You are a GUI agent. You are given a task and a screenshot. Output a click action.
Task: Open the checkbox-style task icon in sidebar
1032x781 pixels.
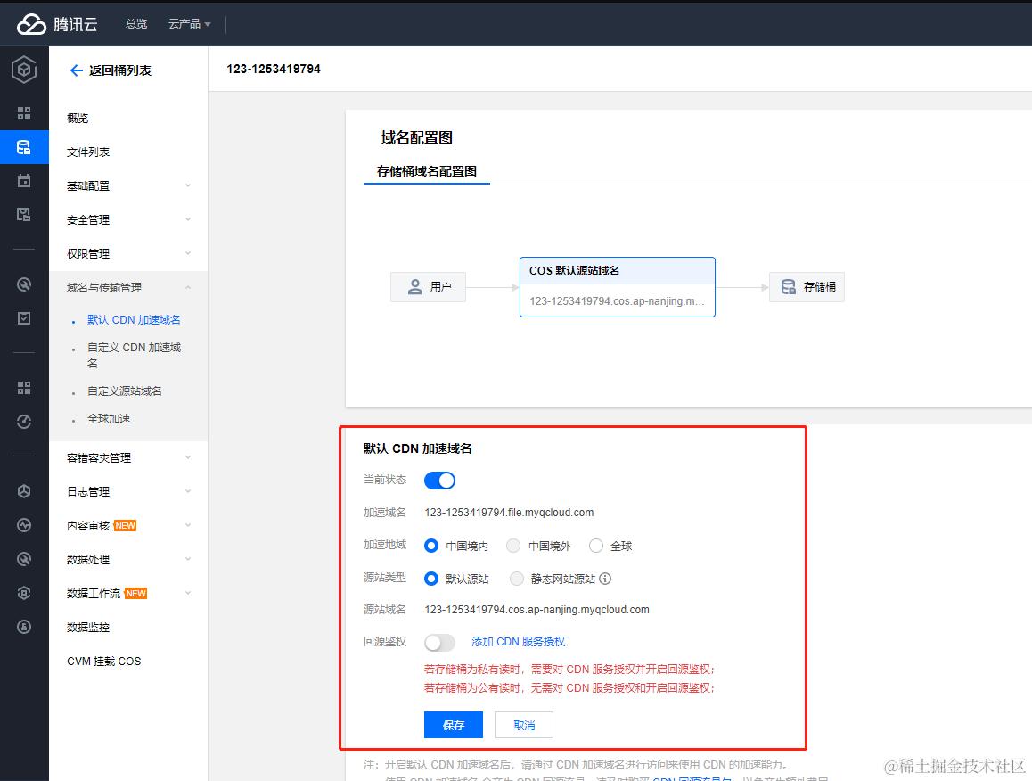pos(24,318)
